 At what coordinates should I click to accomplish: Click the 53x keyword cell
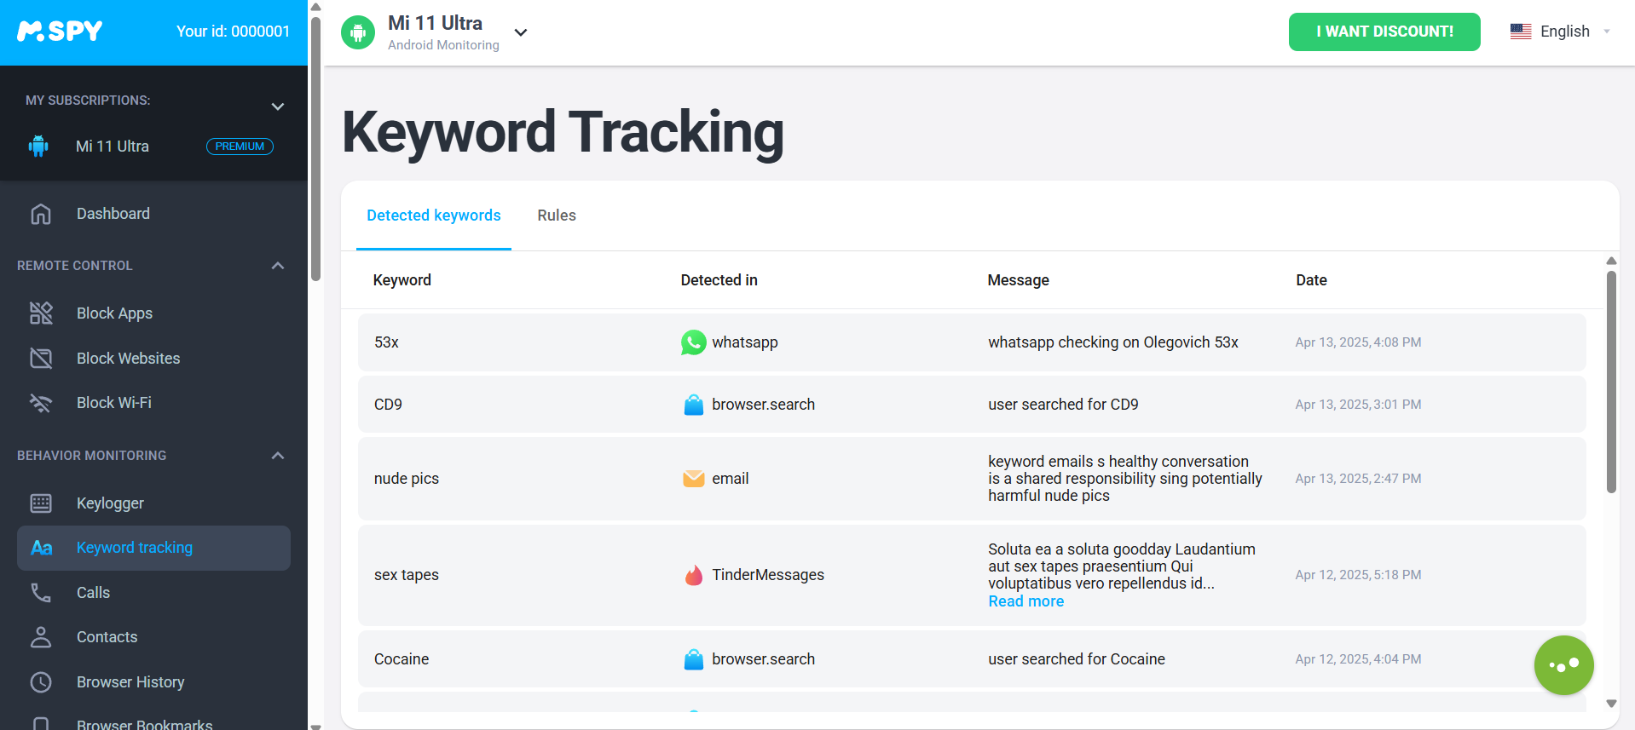[387, 342]
